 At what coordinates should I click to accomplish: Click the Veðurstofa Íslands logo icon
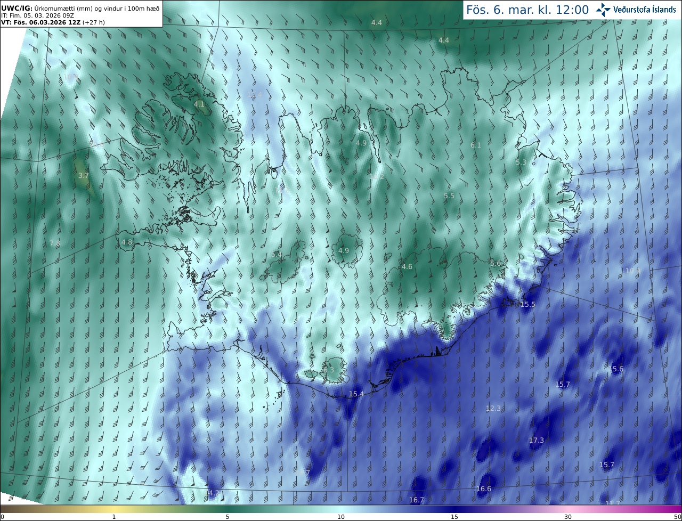pos(603,10)
